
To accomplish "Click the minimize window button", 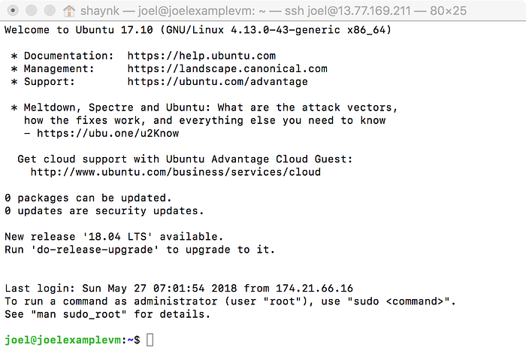I will pyautogui.click(x=32, y=11).
